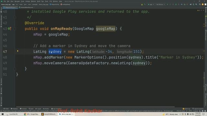This screenshot has width=207, height=116.
Task: Click line number 47 in the gutter
Action: pos(5,52)
